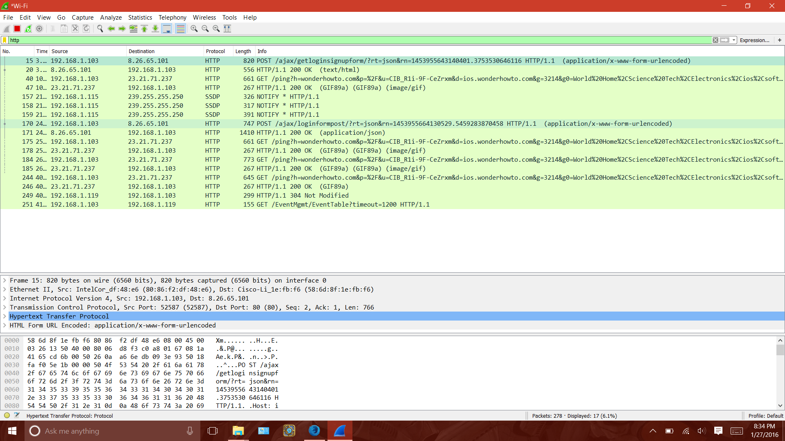Open capture options with the gear icon
785x441 pixels.
click(x=39, y=29)
